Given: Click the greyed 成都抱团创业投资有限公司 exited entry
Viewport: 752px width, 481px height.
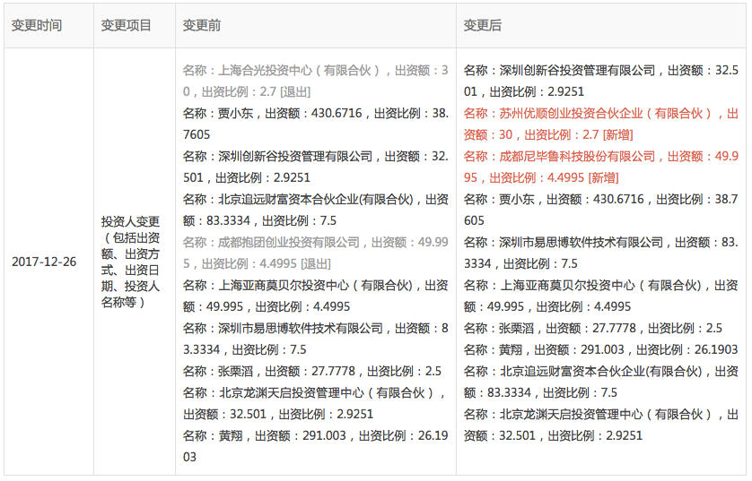Looking at the screenshot, I should (316, 253).
